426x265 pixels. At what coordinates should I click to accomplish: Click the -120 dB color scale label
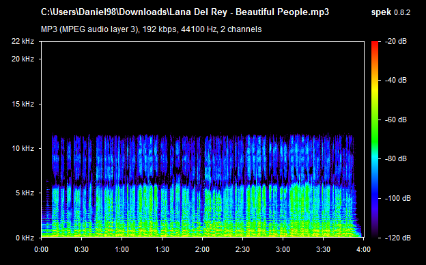(397, 238)
